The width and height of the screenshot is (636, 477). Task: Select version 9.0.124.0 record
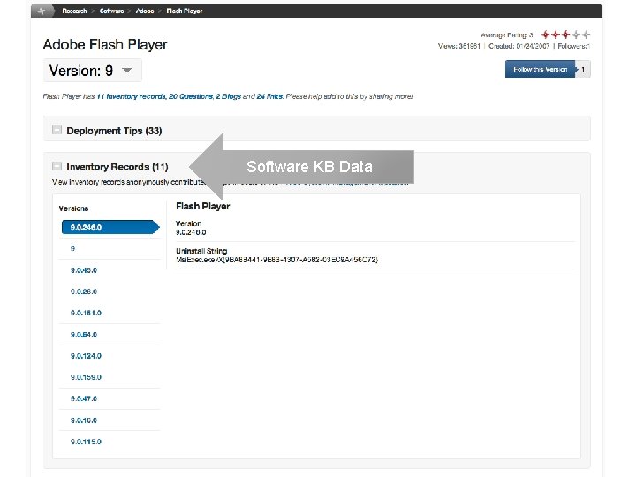86,356
